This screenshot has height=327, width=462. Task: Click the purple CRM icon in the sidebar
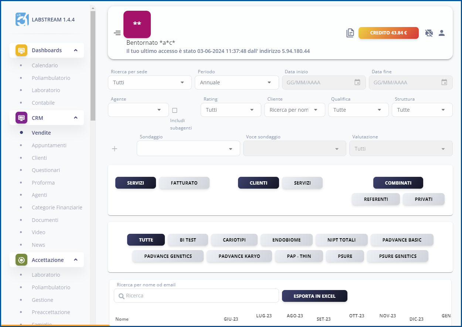(21, 118)
